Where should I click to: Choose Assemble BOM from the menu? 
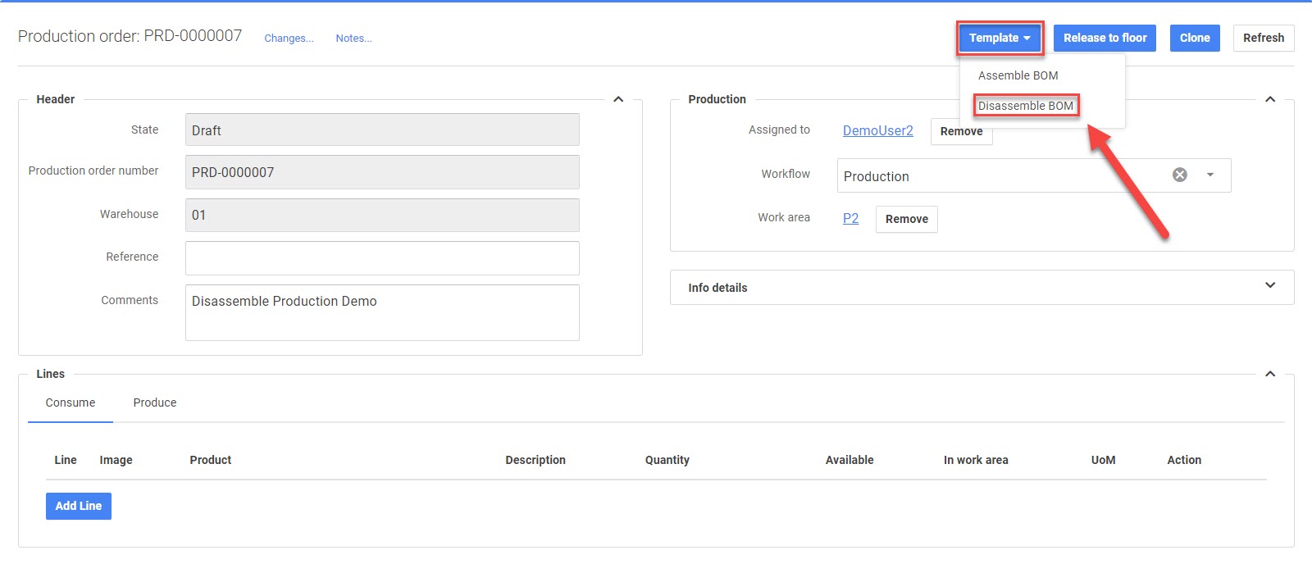pos(1018,75)
